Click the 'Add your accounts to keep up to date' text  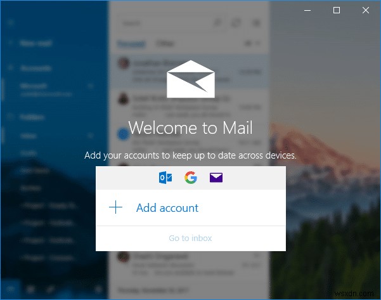coord(190,155)
